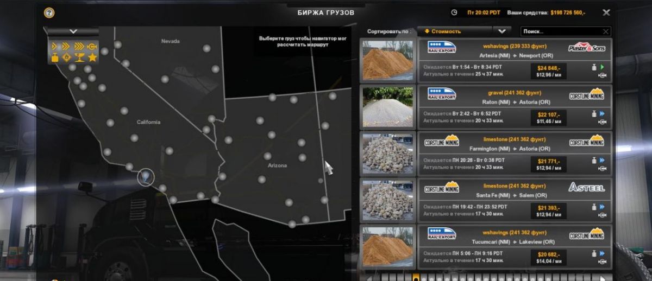652x281 pixels.
Task: Click the heavy cargo weight filter icon
Action: 55,58
